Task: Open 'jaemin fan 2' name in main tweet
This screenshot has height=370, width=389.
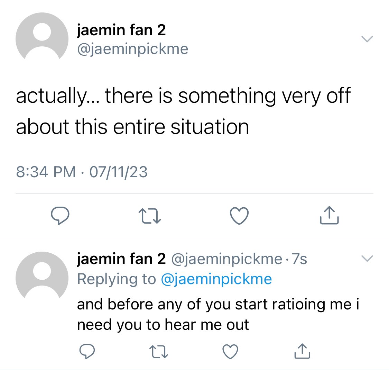Action: point(121,30)
